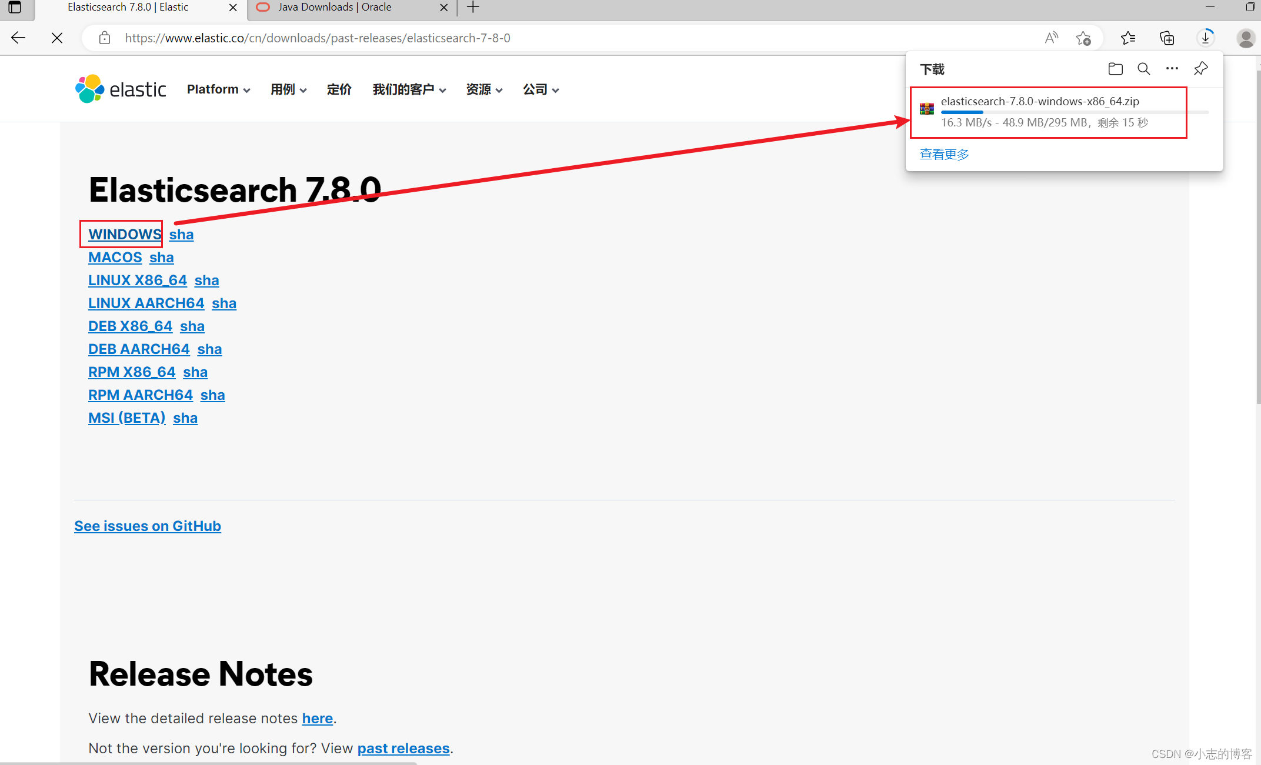Expand the 我们的客户 menu

tap(409, 89)
